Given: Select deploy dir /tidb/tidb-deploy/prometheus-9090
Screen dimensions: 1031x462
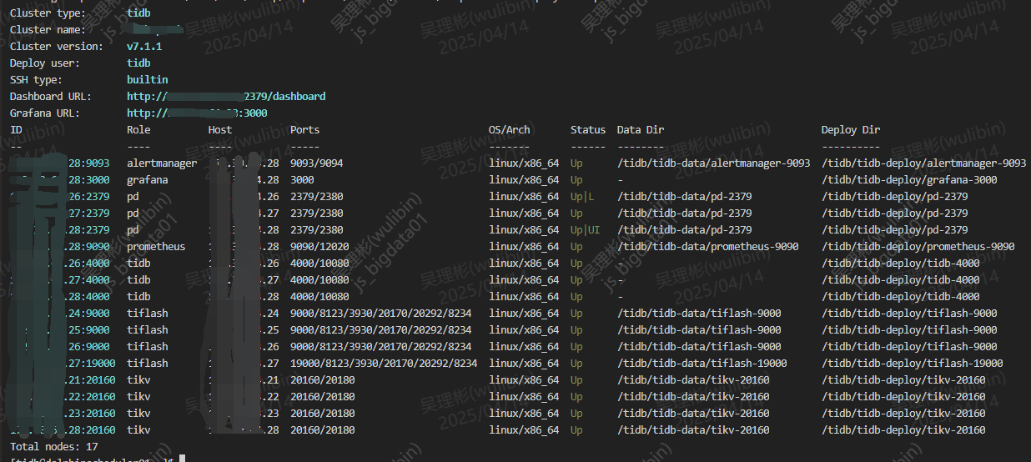Looking at the screenshot, I should (918, 247).
